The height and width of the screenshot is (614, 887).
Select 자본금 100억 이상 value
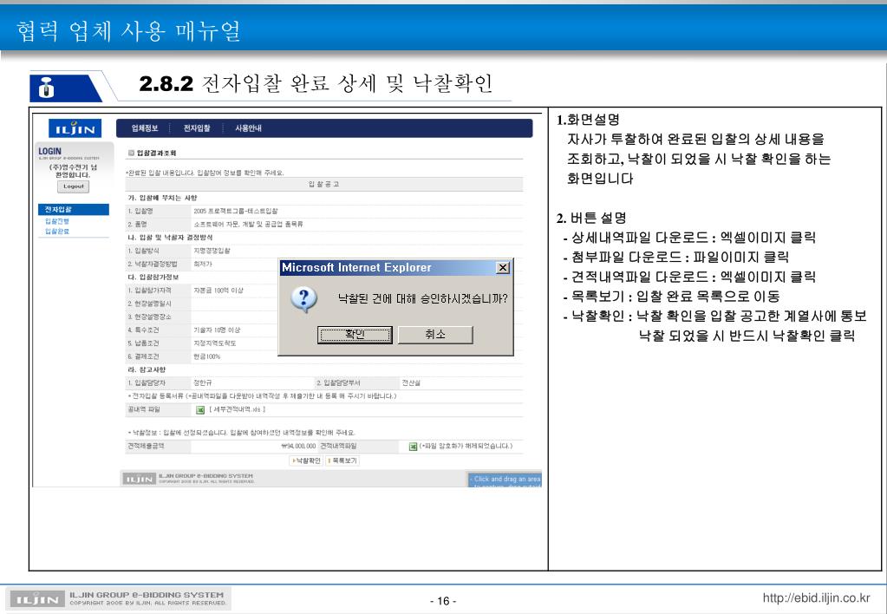(x=218, y=291)
